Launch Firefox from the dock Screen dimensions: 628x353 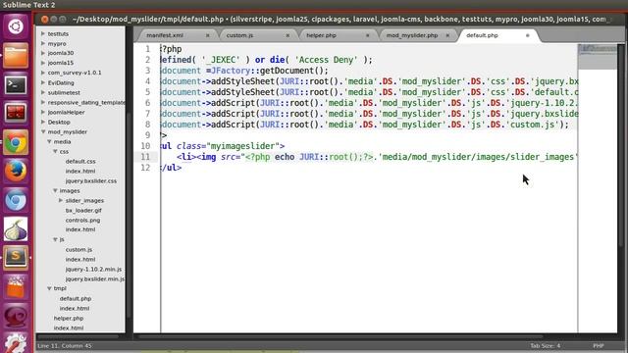pyautogui.click(x=16, y=172)
